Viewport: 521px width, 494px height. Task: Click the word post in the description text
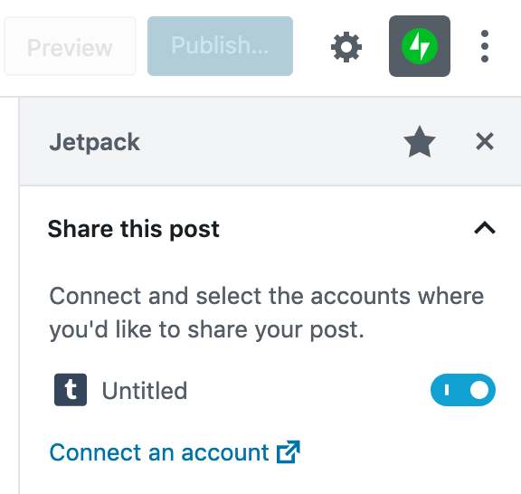click(337, 330)
